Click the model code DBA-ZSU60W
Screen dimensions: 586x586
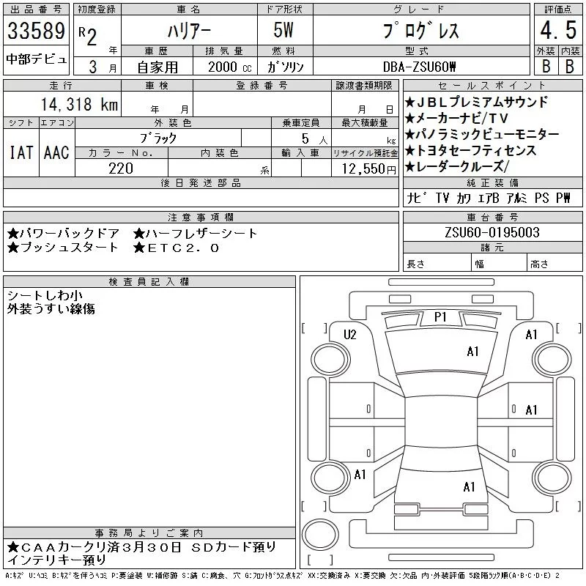coord(420,67)
